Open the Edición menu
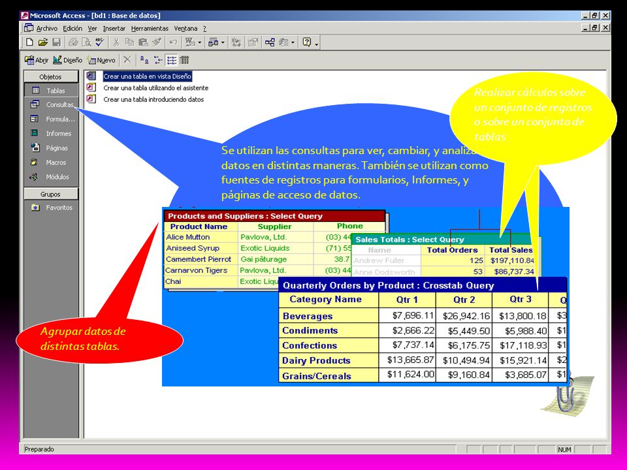Image resolution: width=627 pixels, height=470 pixels. click(x=72, y=28)
